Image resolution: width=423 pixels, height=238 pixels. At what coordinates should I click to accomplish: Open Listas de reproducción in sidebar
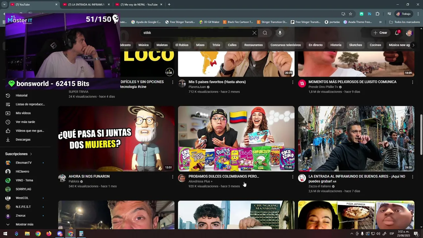(x=25, y=104)
